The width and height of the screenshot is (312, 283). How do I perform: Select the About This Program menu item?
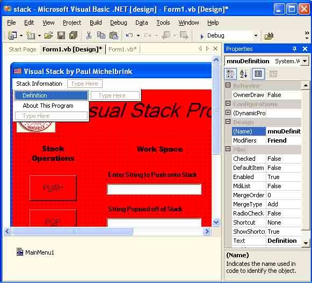coord(52,106)
